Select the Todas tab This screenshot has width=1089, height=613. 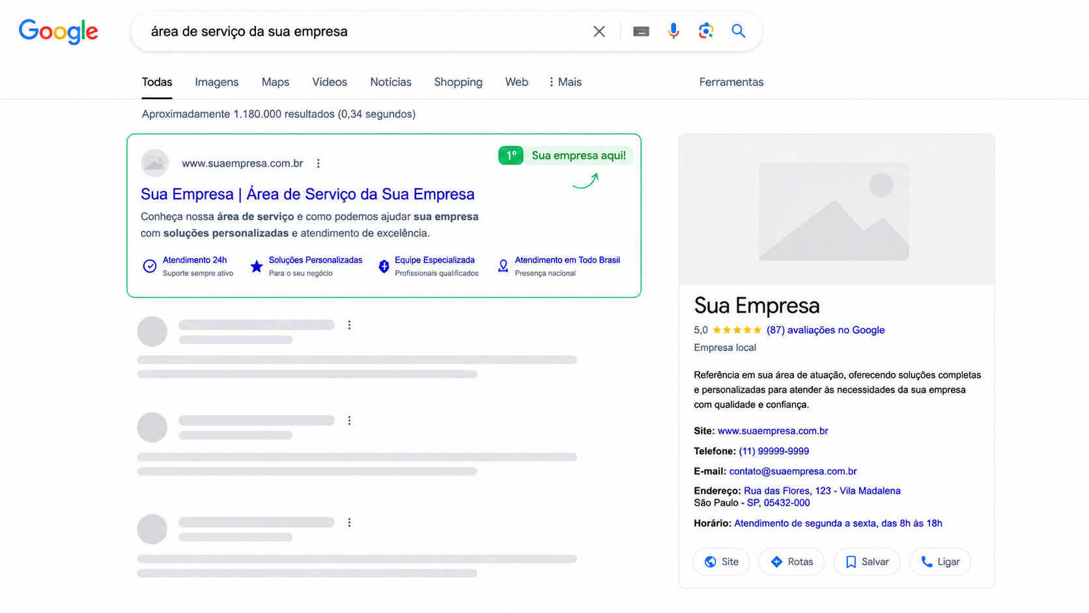pyautogui.click(x=157, y=82)
